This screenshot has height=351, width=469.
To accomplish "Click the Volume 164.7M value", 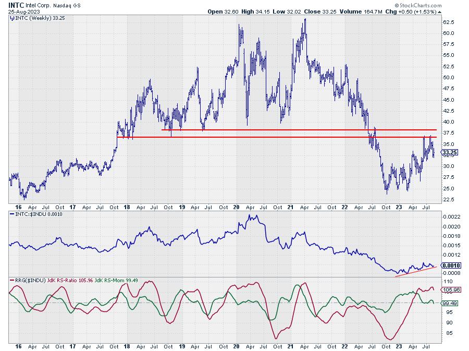I will pyautogui.click(x=361, y=11).
